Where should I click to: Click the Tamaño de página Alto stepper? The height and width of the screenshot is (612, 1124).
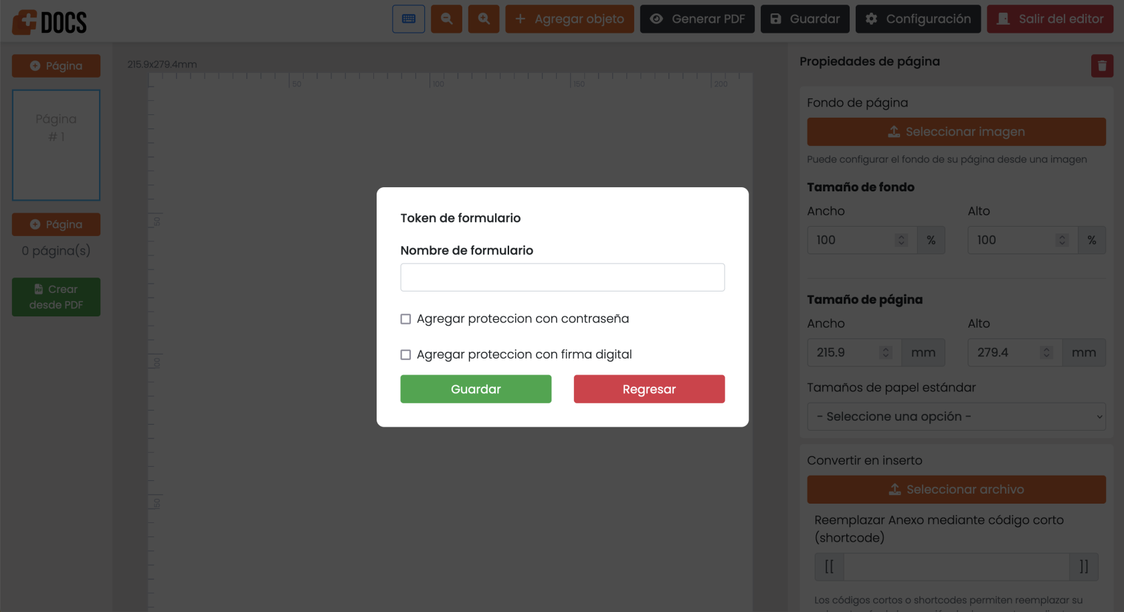point(1047,352)
